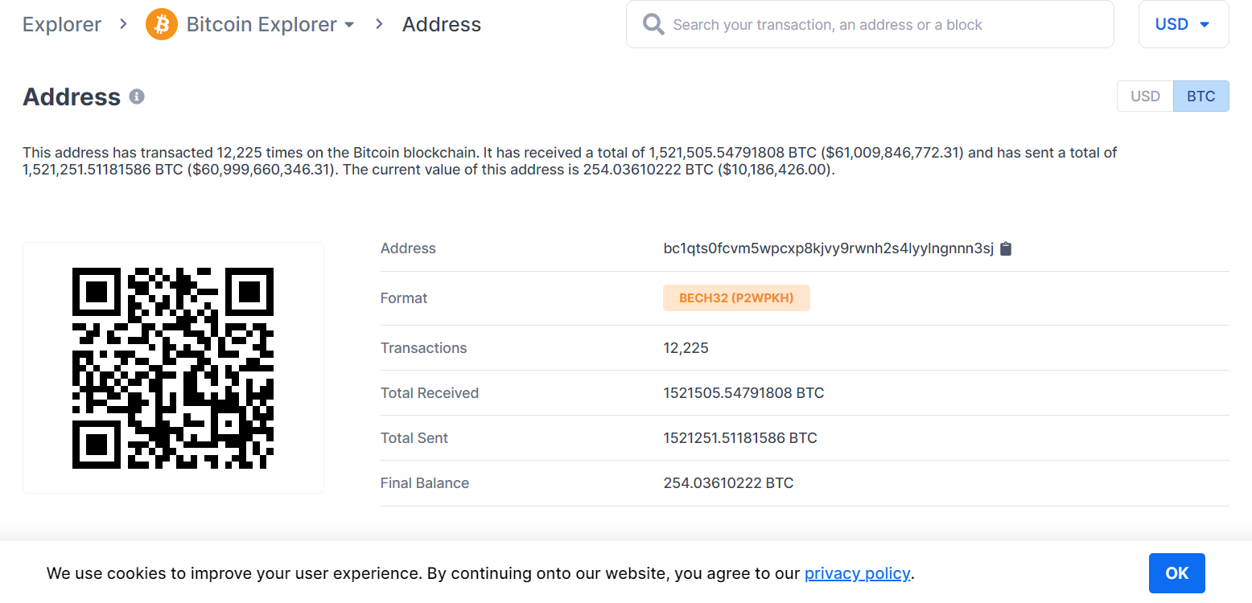
Task: Go to the Explorer breadcrumb
Action: [62, 24]
